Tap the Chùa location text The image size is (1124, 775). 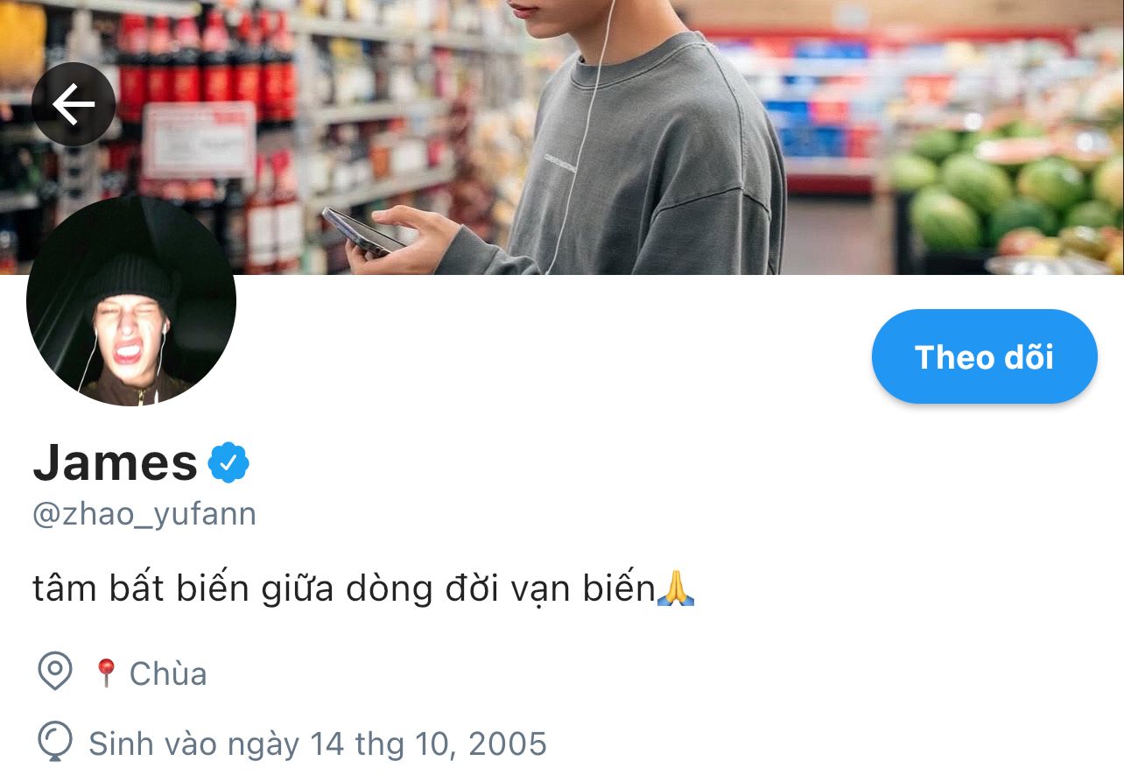(168, 673)
